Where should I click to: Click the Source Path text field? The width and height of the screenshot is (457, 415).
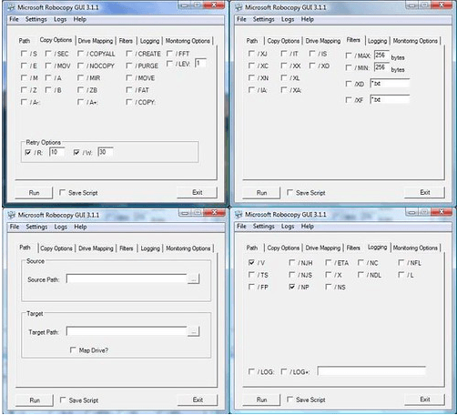[127, 278]
